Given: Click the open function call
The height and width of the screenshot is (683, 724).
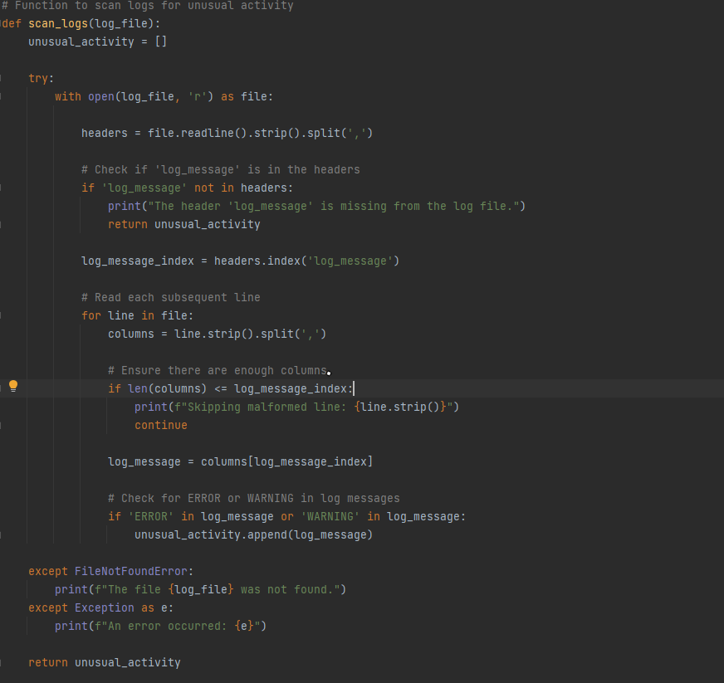Looking at the screenshot, I should tap(101, 96).
